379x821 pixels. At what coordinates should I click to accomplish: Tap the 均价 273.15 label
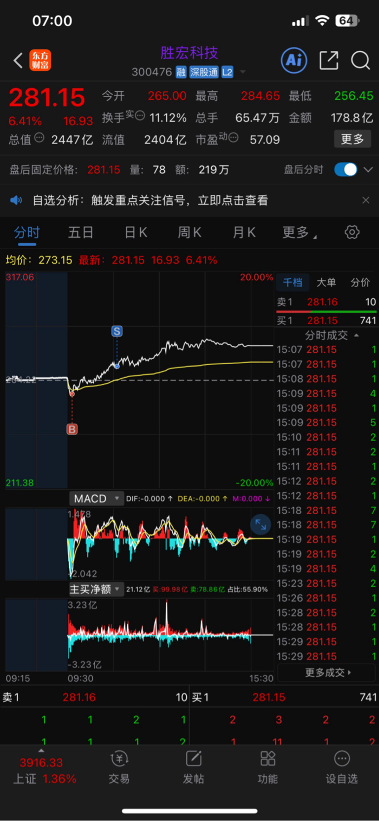coord(39,260)
